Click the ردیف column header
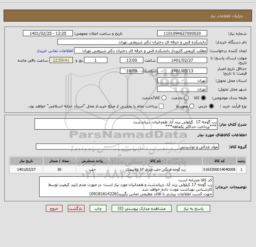The height and width of the screenshot is (247, 256). pyautogui.click(x=241, y=161)
